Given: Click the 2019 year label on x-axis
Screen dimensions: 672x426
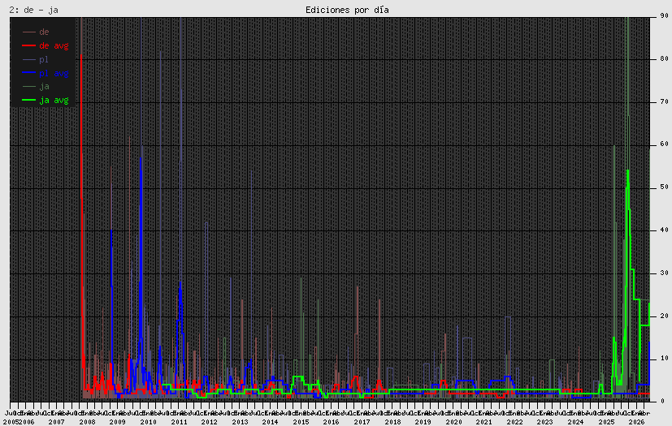Looking at the screenshot, I should click(x=423, y=422).
